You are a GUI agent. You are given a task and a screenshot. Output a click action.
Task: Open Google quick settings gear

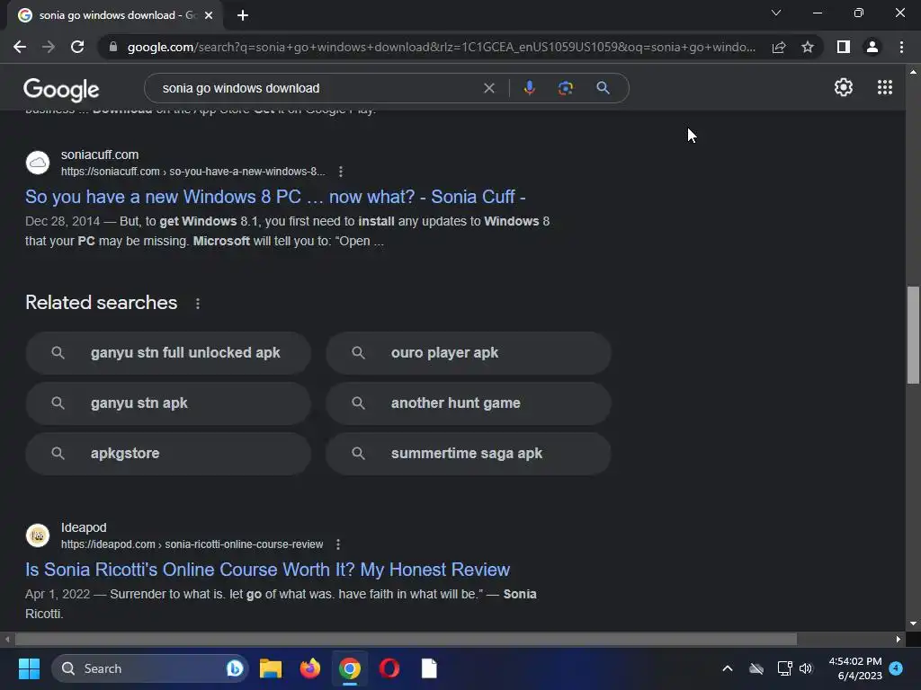[844, 87]
